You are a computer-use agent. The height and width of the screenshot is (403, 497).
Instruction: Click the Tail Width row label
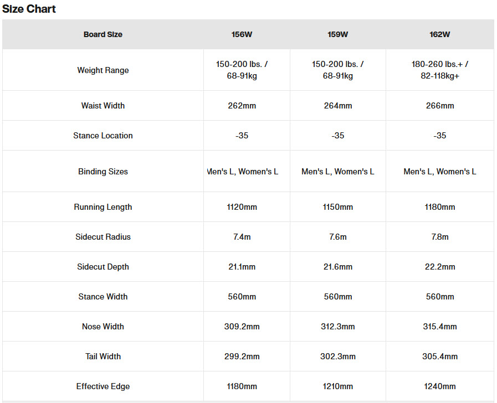[103, 356]
